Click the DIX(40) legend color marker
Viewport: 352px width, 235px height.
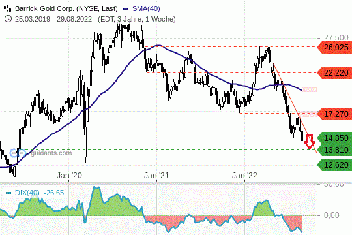8,193
